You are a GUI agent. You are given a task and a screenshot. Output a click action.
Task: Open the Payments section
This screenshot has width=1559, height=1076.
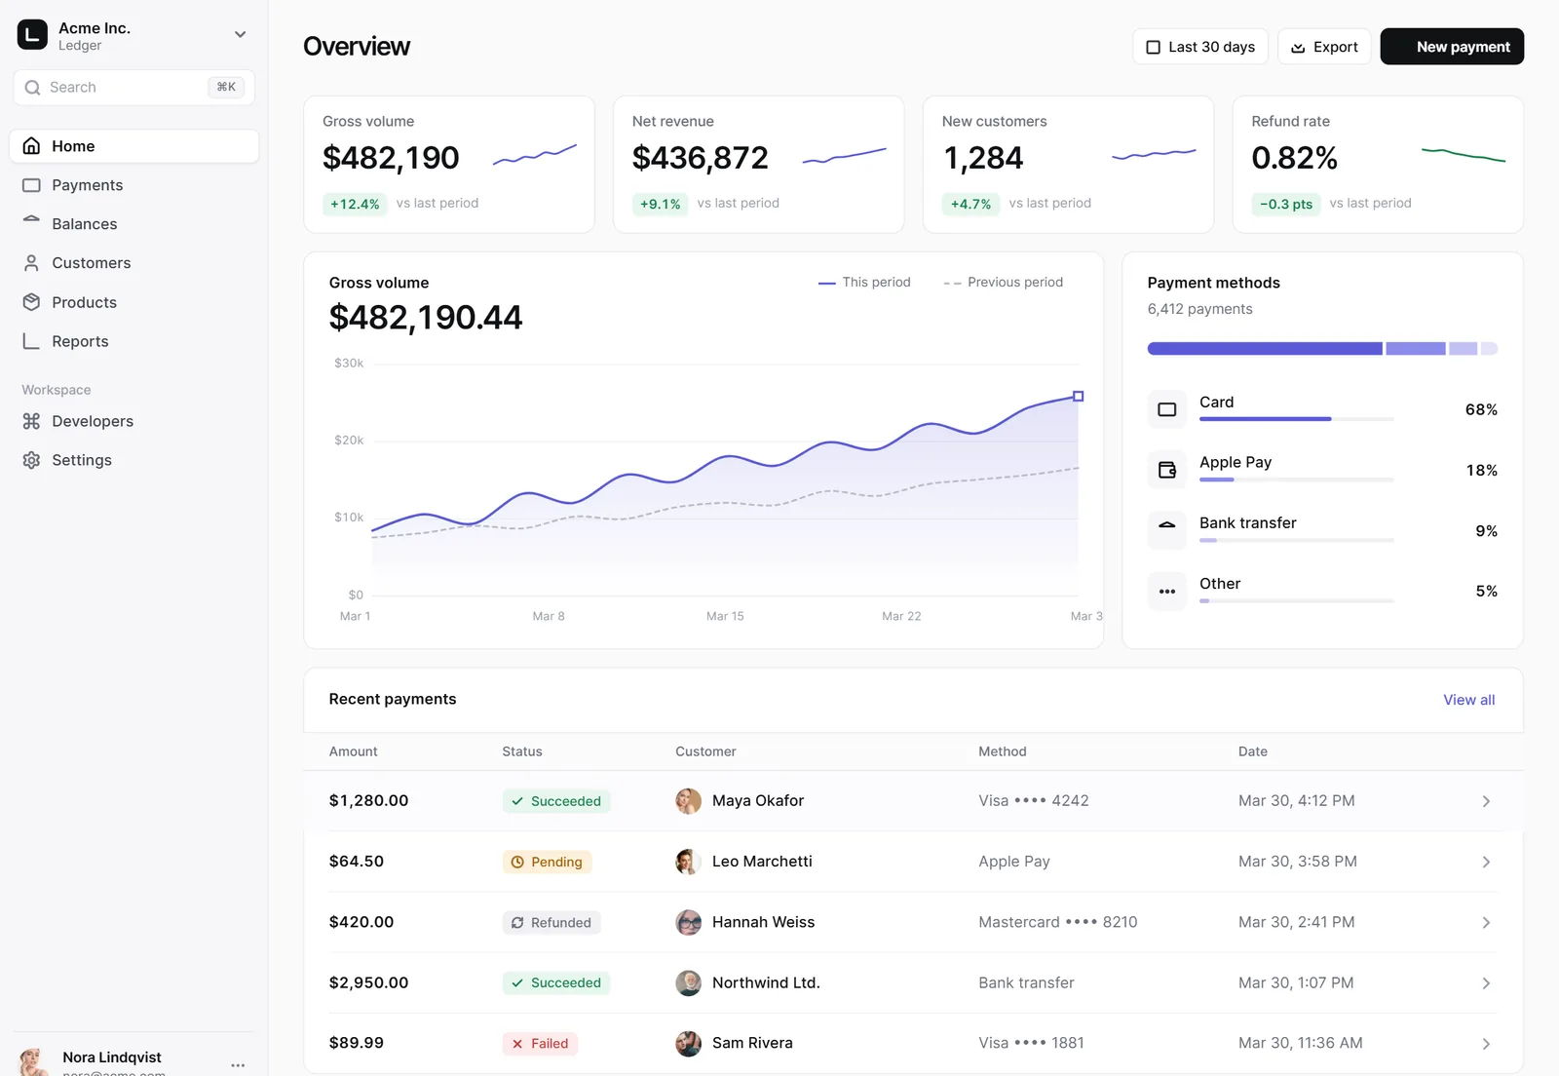click(x=134, y=185)
